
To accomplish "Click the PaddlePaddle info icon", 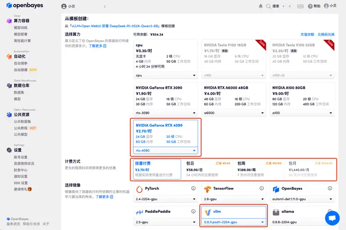I will point(193,211).
